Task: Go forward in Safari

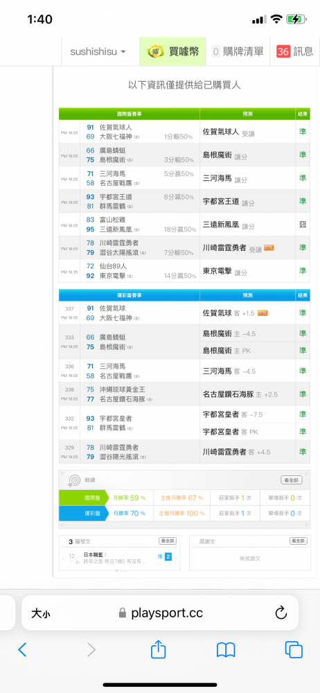Action: (91, 650)
